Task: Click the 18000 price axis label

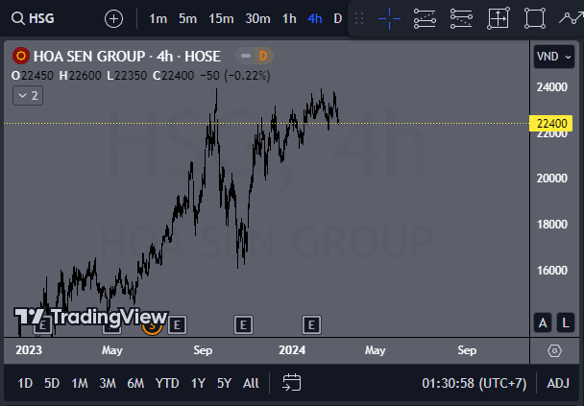Action: (x=552, y=225)
